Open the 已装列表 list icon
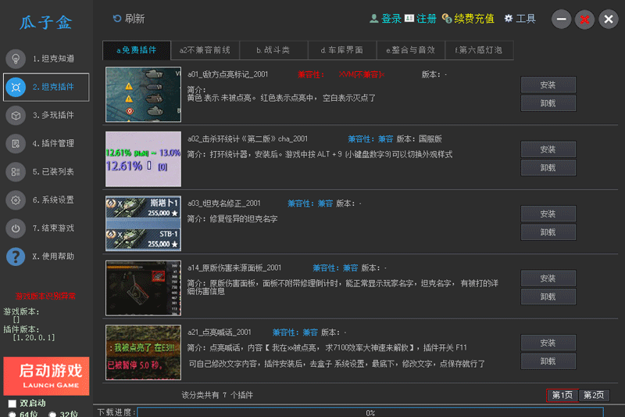Viewport: 625px width, 417px height. [16, 172]
